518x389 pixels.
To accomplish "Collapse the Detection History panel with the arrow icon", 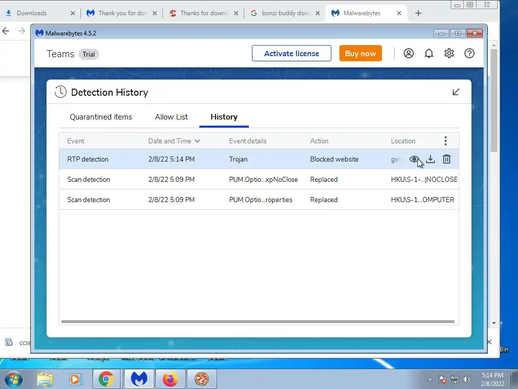I will click(456, 92).
